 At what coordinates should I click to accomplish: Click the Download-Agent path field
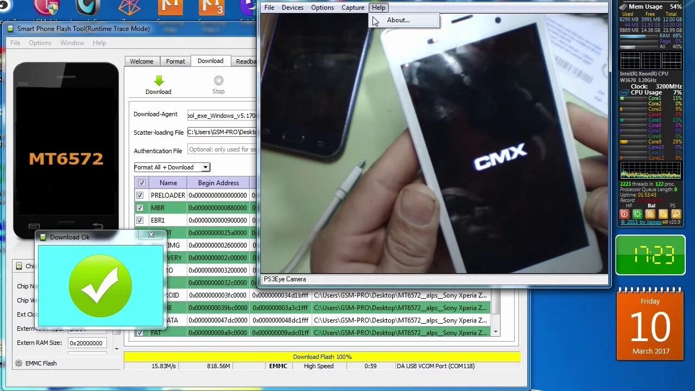(x=222, y=115)
